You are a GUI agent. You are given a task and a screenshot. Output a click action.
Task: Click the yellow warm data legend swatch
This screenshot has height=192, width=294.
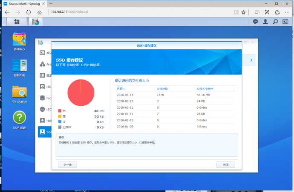(x=60, y=116)
